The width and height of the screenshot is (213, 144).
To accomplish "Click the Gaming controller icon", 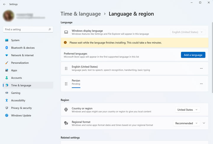I will 7,93.
